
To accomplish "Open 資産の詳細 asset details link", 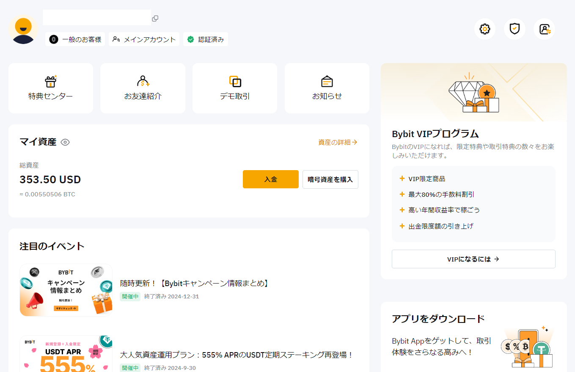I will (x=338, y=143).
